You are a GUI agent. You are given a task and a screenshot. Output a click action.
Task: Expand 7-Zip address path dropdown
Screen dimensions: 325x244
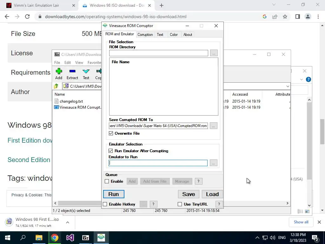[288, 86]
